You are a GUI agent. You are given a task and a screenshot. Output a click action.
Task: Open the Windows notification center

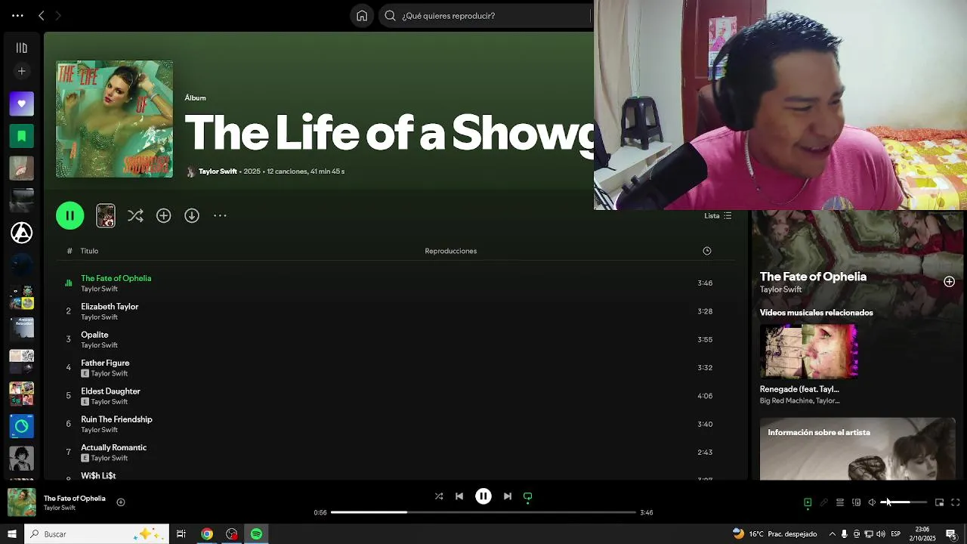[951, 534]
